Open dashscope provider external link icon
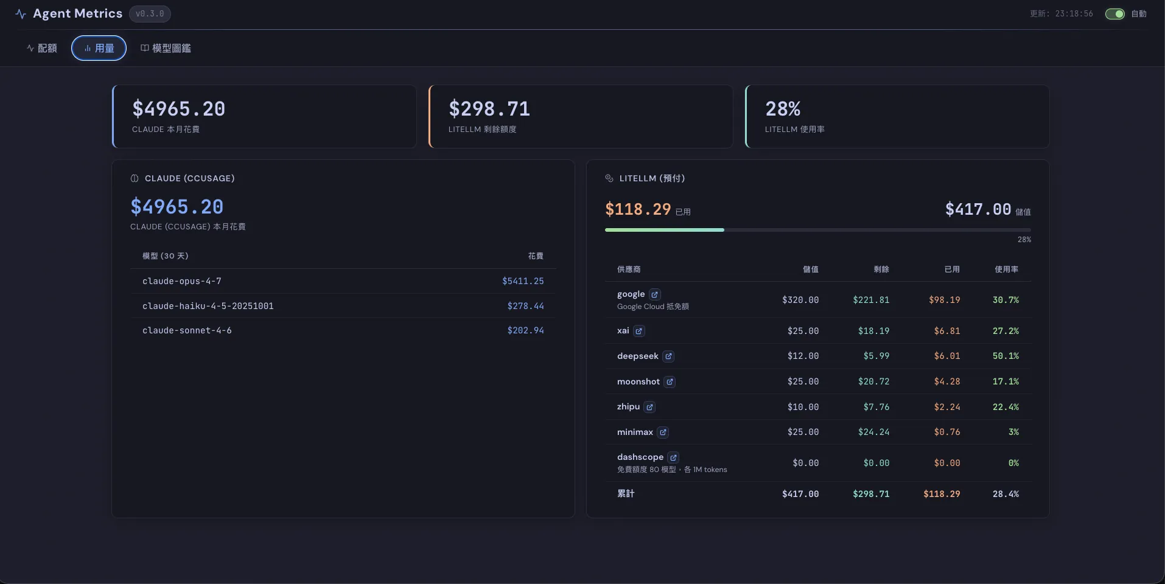Viewport: 1165px width, 584px height. [x=673, y=457]
